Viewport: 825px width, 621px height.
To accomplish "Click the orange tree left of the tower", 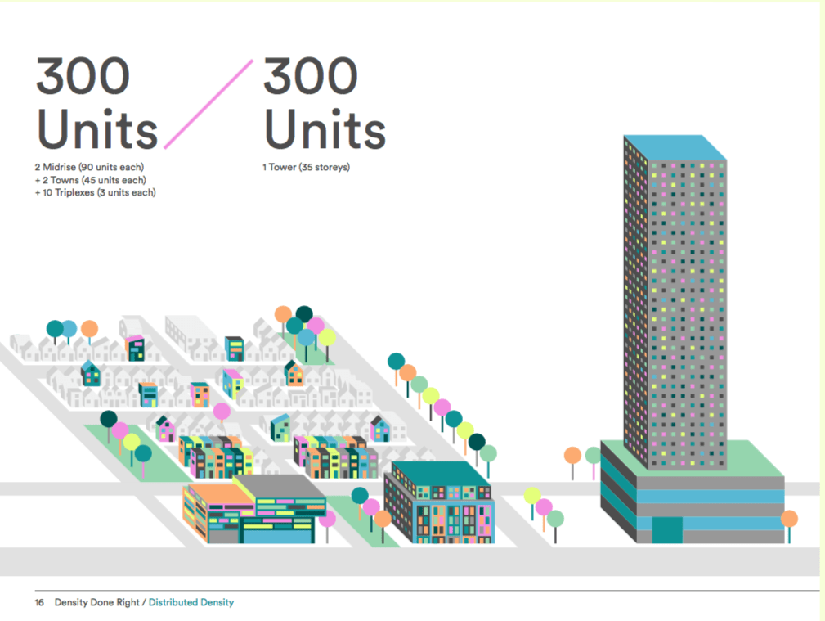I will pos(572,457).
